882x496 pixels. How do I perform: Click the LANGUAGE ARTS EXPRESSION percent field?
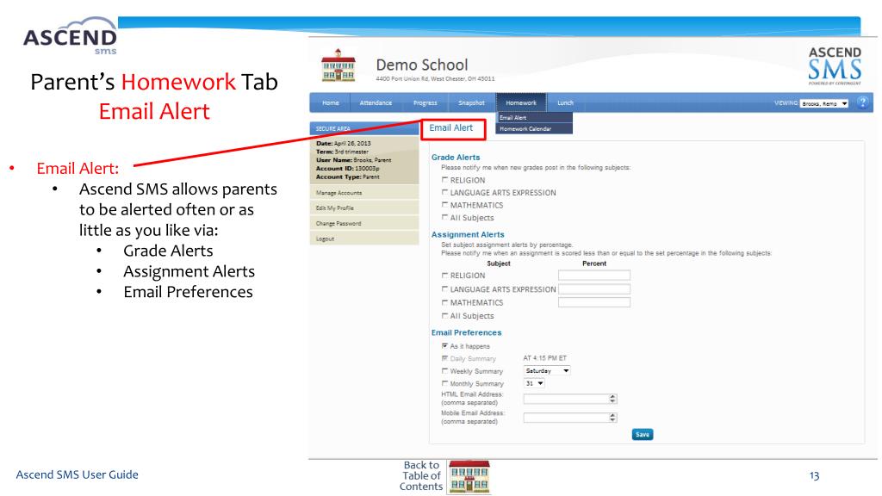click(594, 288)
